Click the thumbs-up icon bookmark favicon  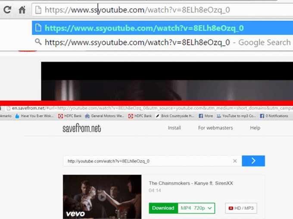[x=17, y=116]
